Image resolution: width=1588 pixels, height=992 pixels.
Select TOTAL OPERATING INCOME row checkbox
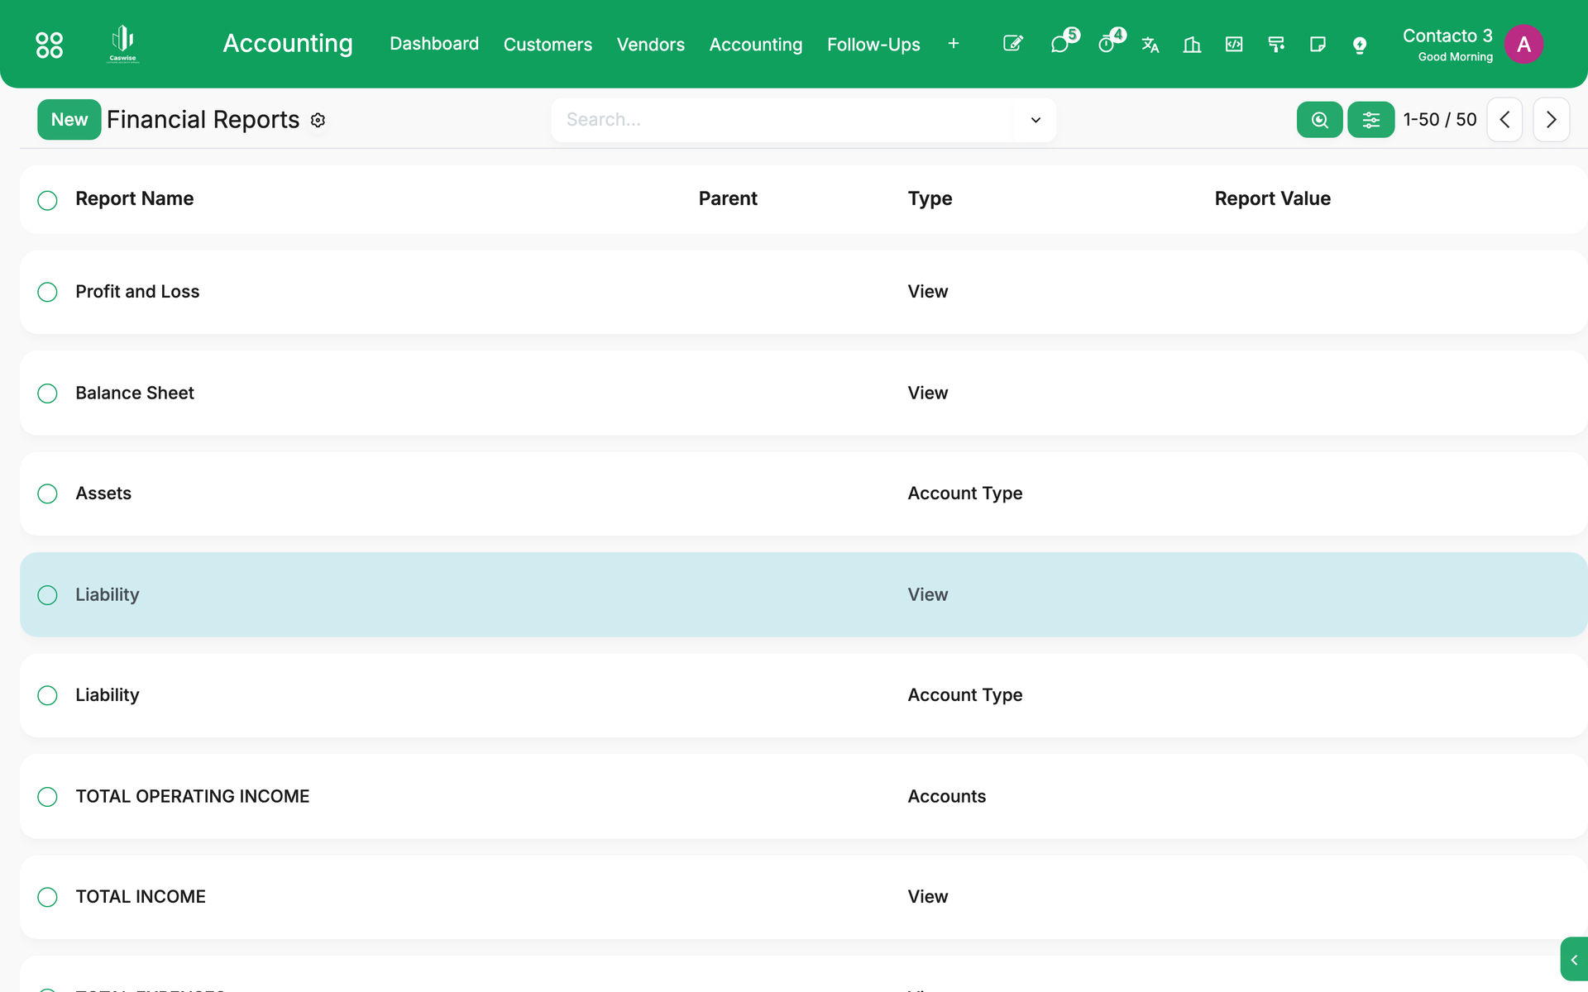pos(48,797)
